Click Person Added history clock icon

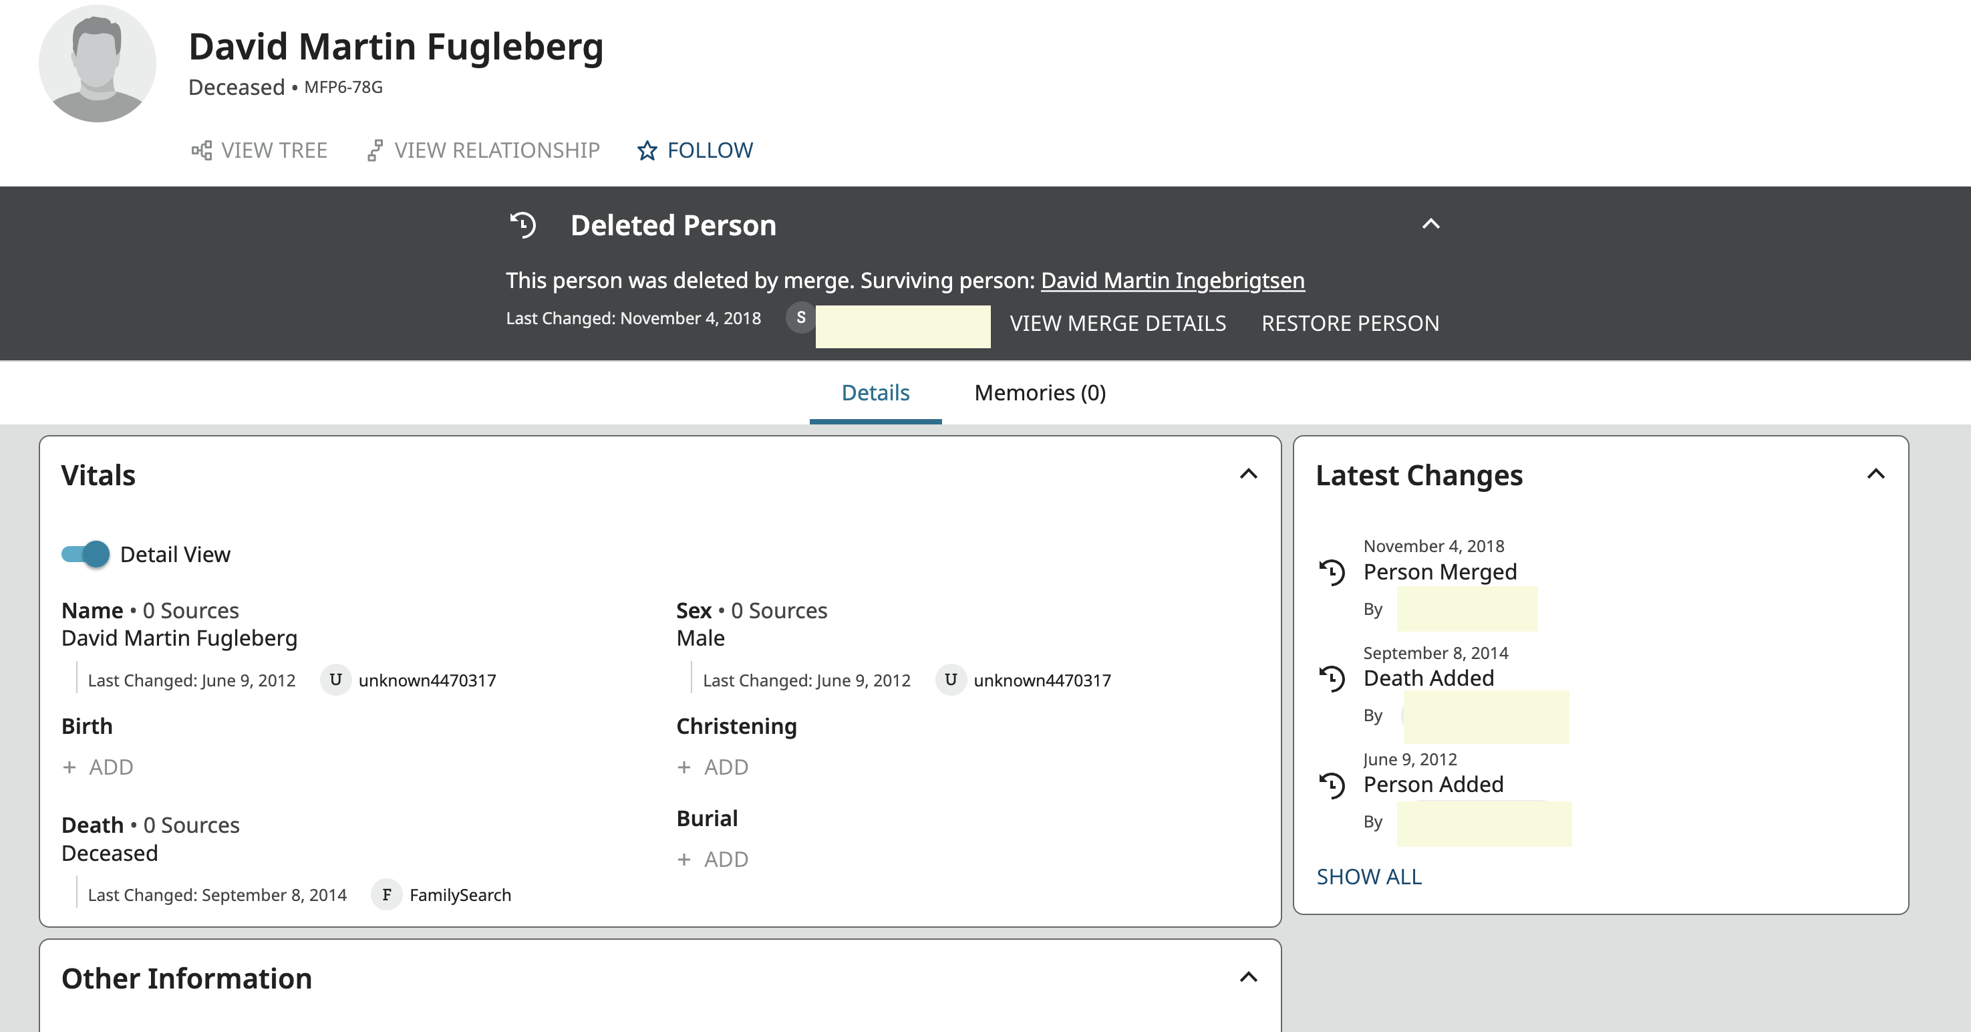pos(1332,785)
